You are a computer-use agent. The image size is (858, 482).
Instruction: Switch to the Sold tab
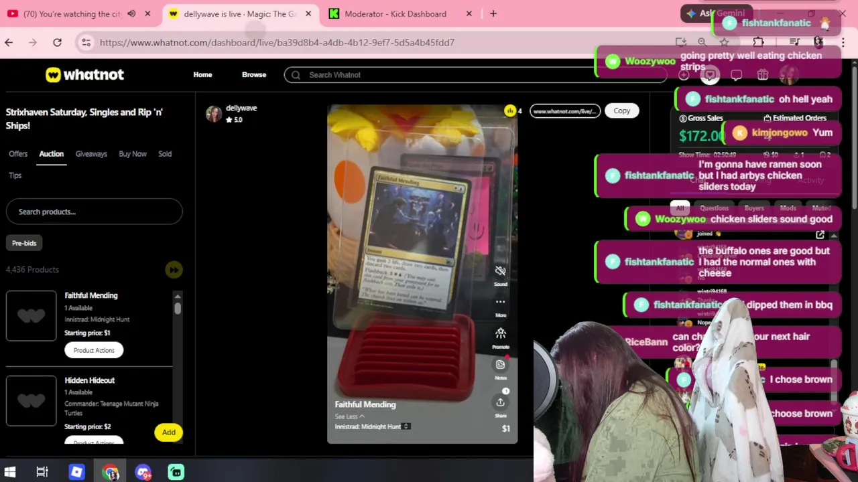[x=165, y=154]
